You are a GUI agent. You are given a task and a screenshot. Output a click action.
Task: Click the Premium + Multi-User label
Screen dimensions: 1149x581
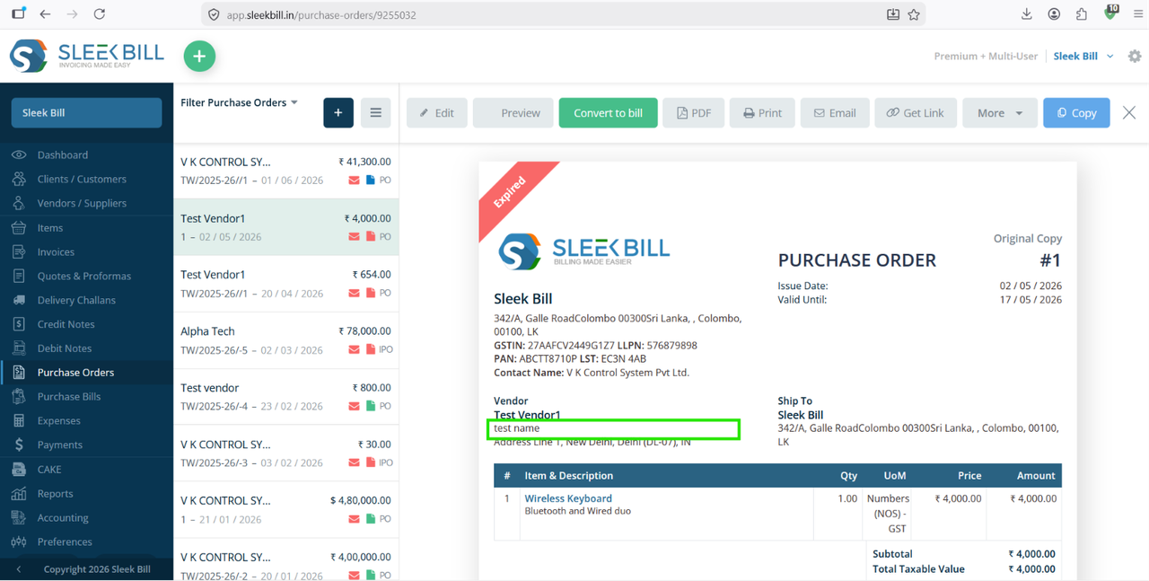click(x=986, y=56)
